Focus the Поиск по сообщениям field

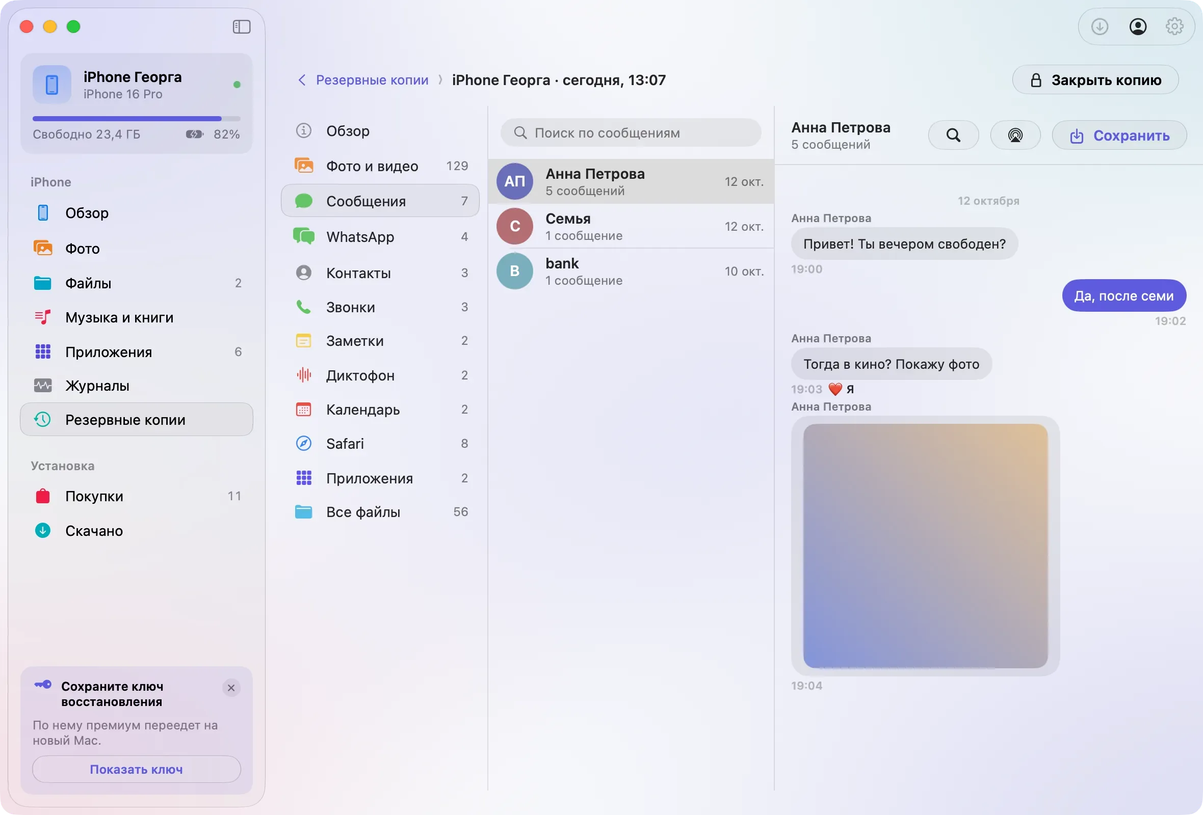[631, 133]
